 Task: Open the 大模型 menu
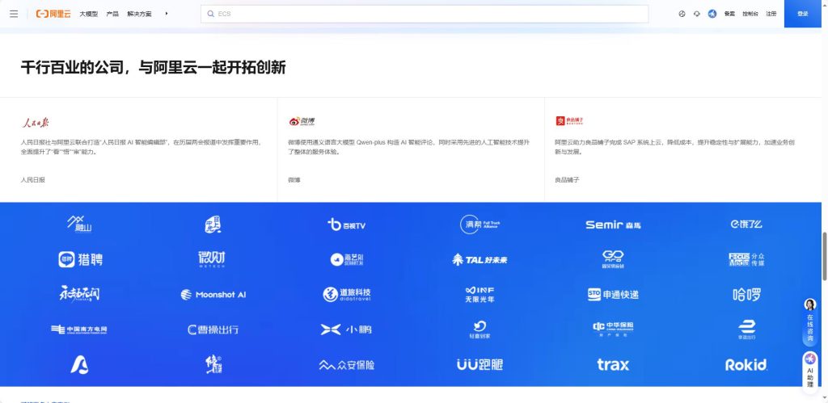pyautogui.click(x=89, y=14)
